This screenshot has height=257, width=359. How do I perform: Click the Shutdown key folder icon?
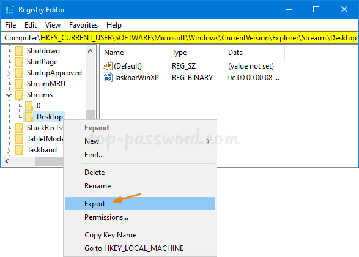(x=19, y=51)
